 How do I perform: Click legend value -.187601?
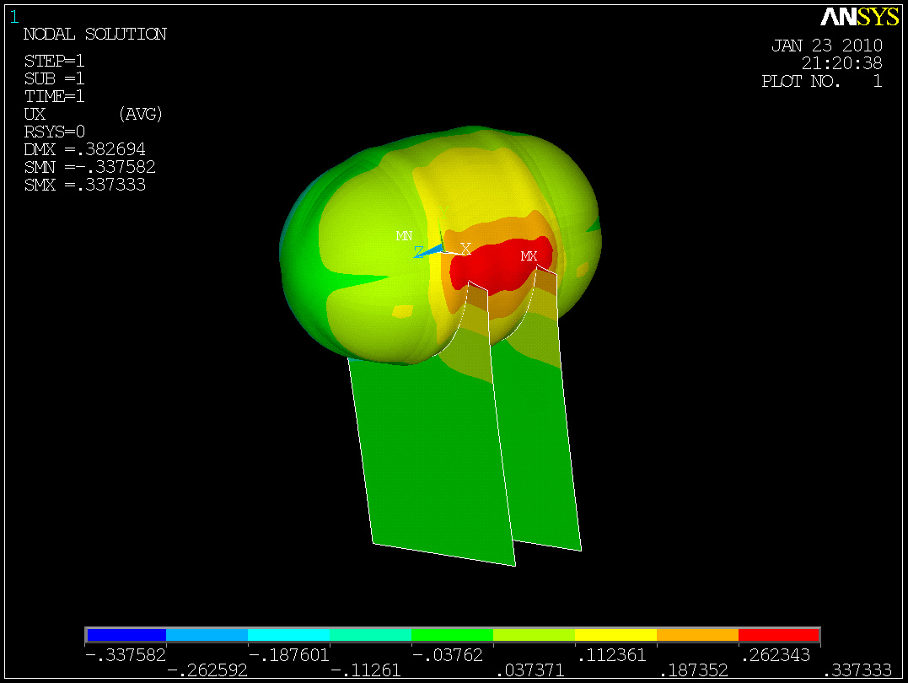[289, 655]
